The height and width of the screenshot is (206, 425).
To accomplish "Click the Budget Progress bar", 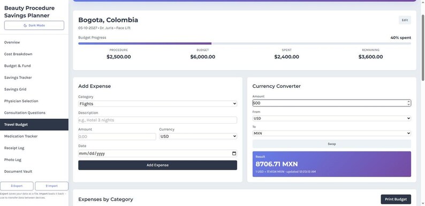I will (x=245, y=43).
